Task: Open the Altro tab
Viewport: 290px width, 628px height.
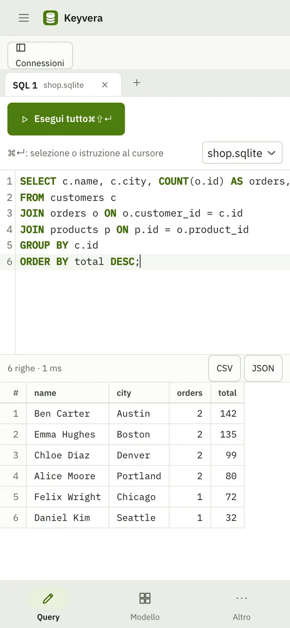Action: click(242, 605)
